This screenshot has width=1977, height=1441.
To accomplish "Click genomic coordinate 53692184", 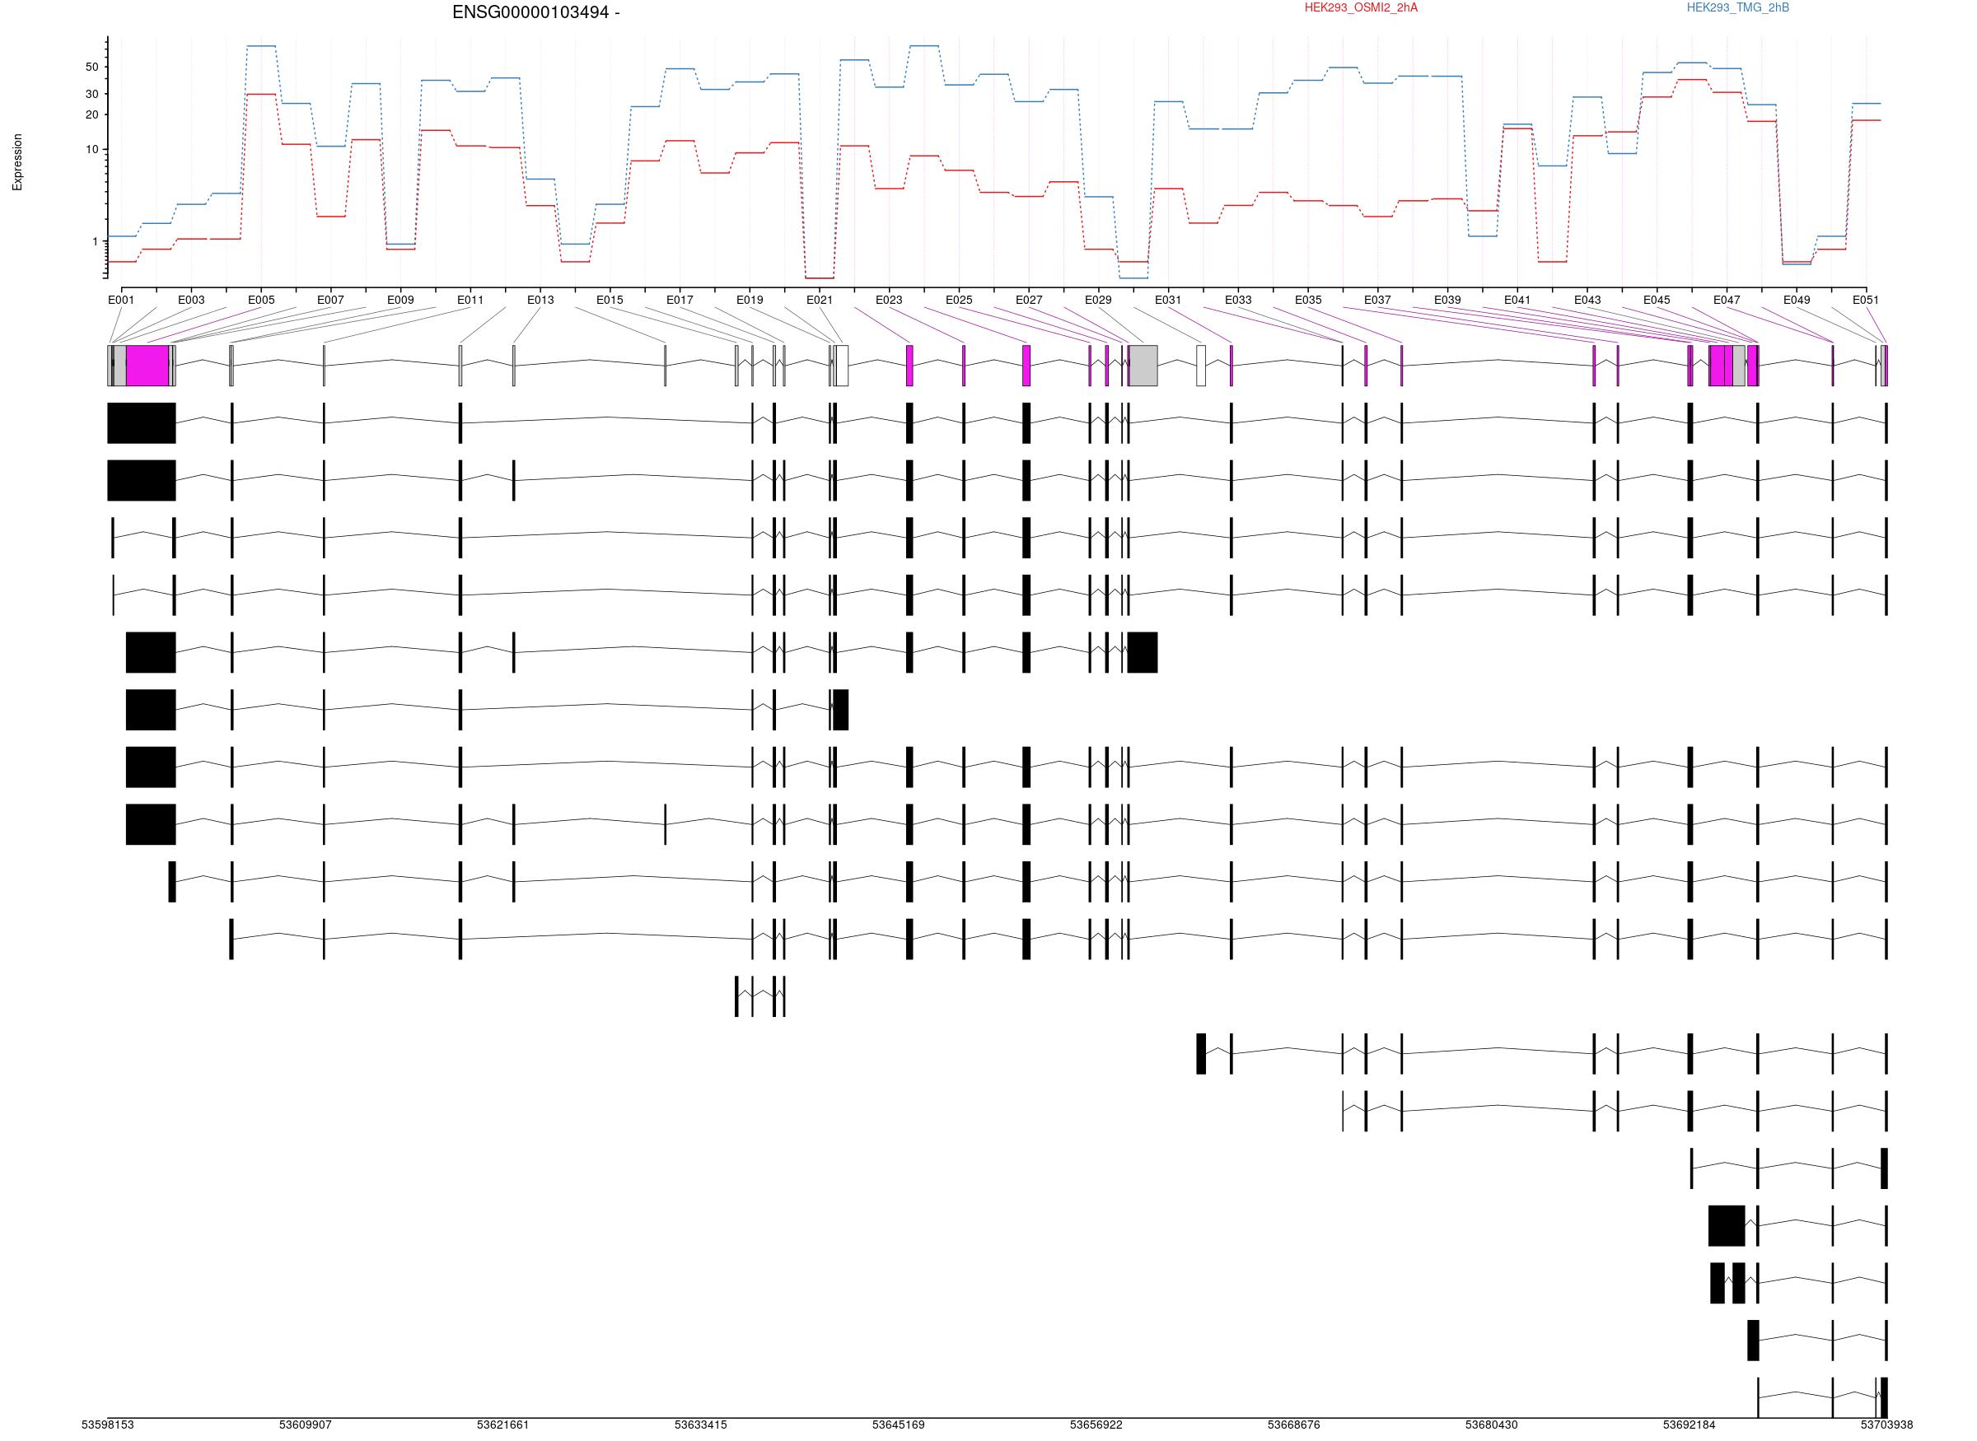I will point(1689,1425).
